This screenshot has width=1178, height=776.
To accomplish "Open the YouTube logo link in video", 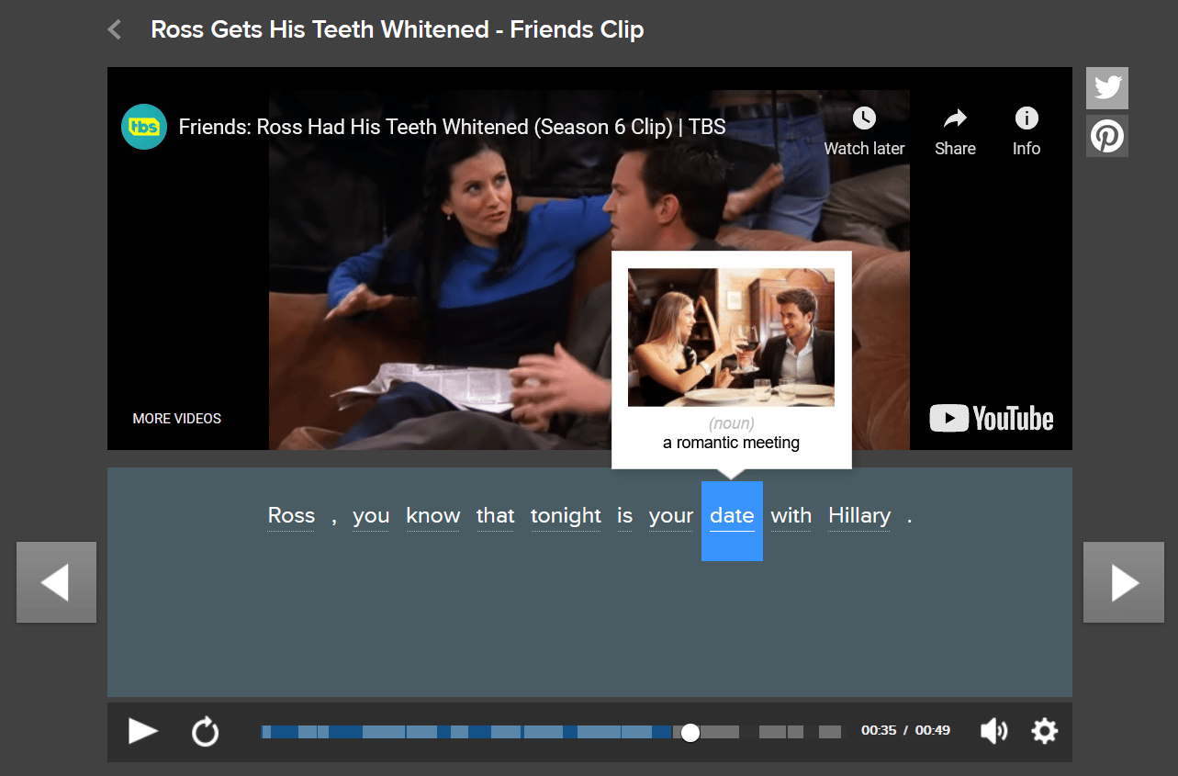I will pyautogui.click(x=992, y=419).
